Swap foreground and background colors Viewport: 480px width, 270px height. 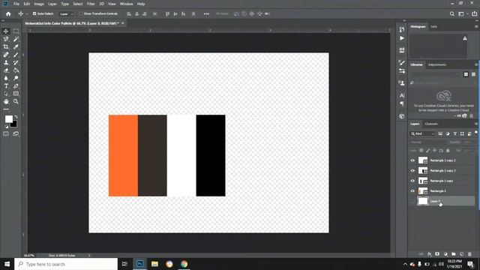click(x=16, y=117)
